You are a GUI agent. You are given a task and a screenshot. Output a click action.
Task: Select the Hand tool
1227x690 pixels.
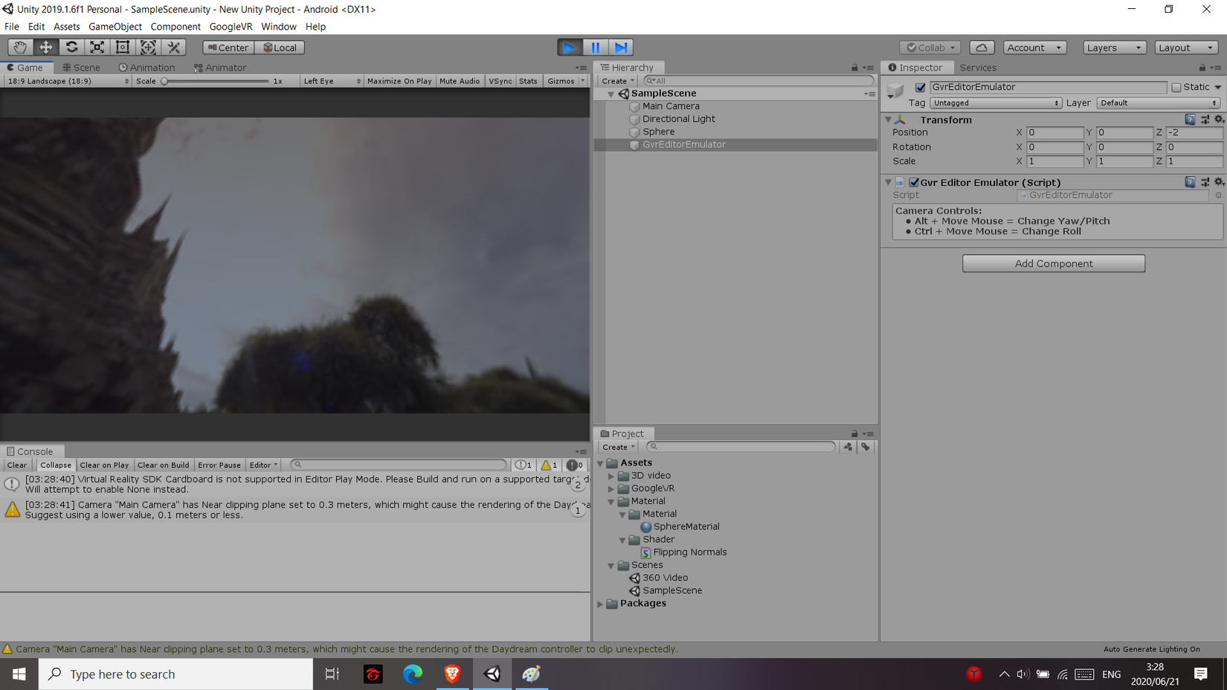click(20, 48)
